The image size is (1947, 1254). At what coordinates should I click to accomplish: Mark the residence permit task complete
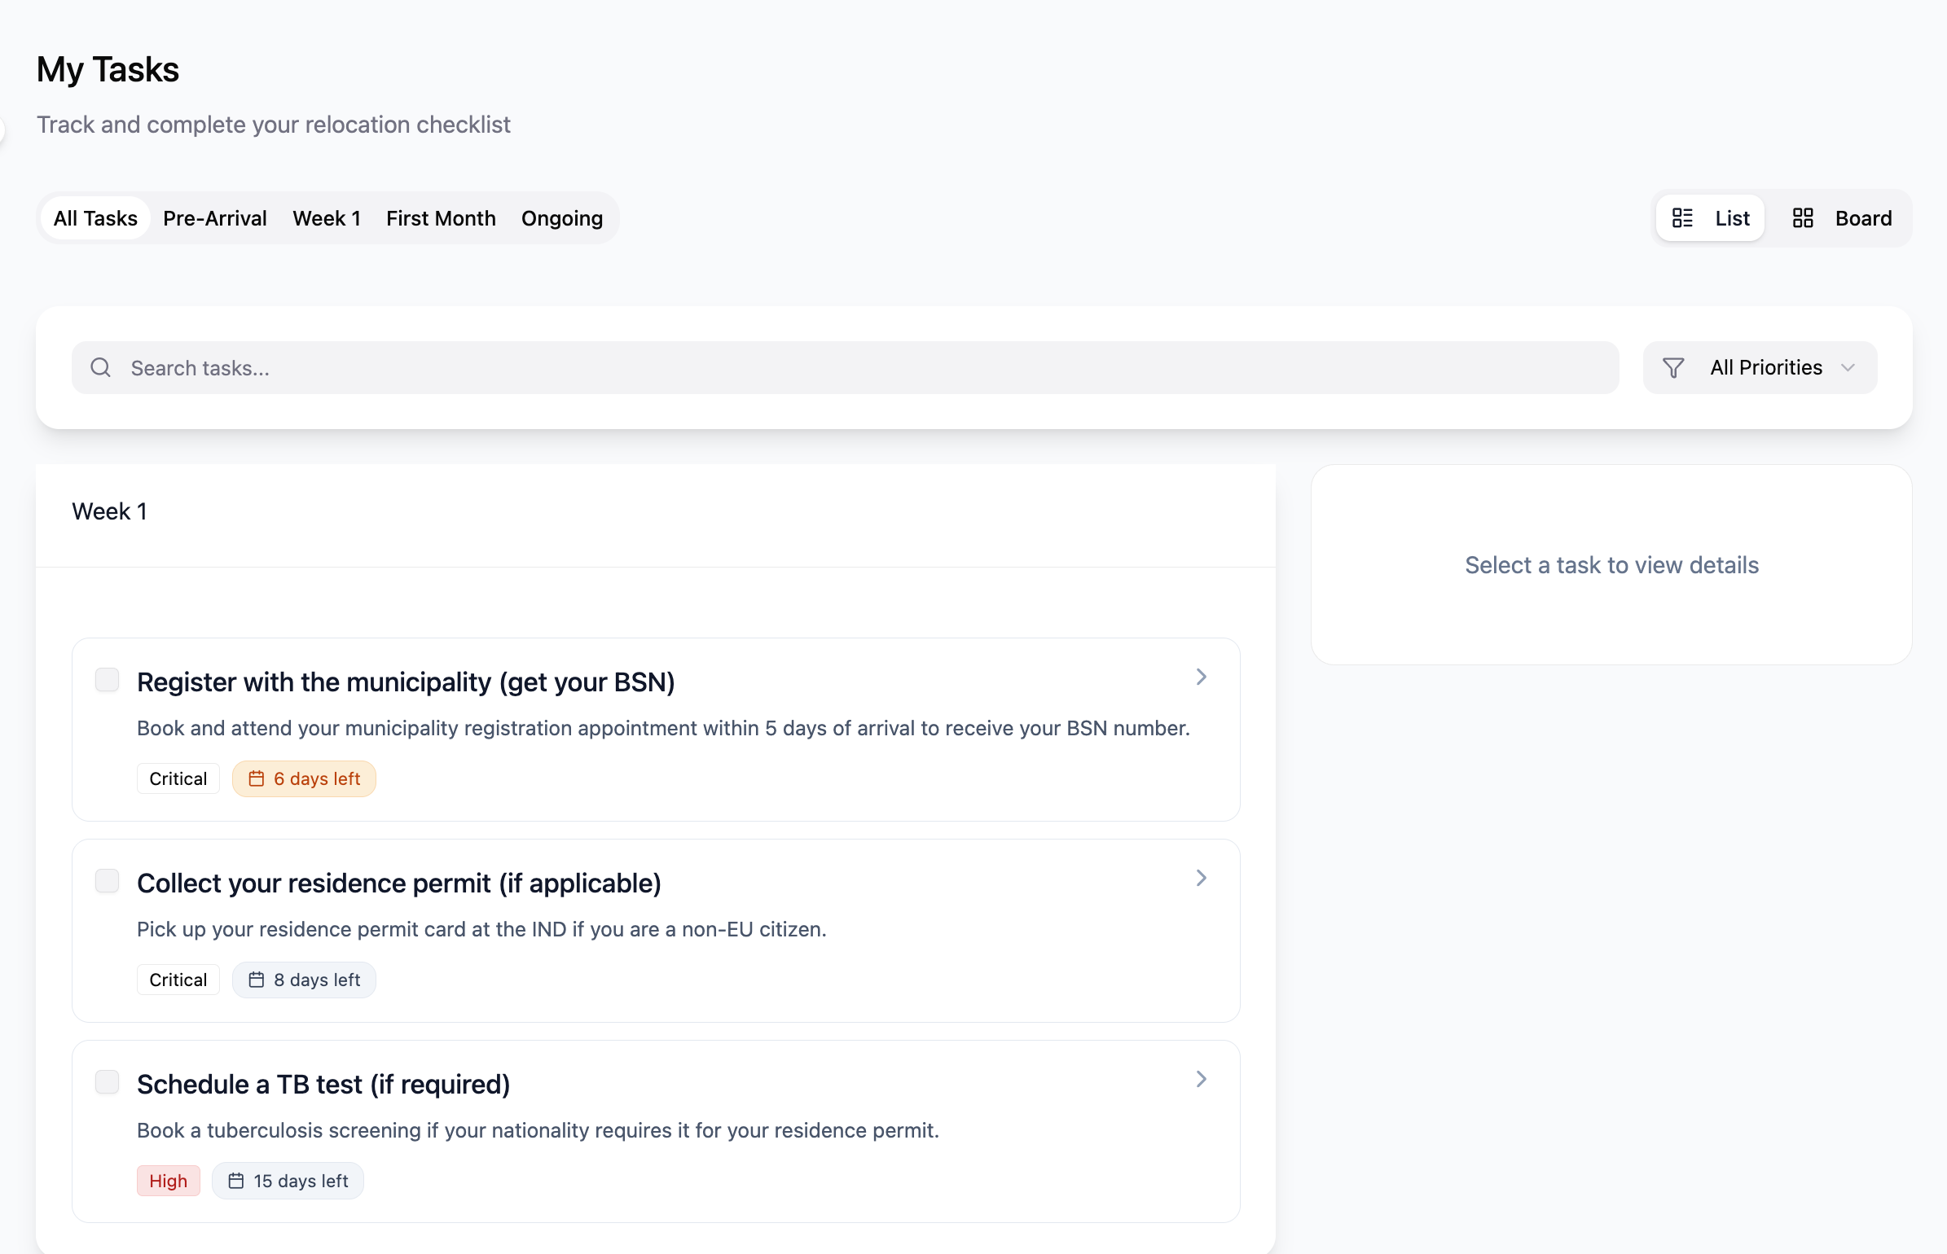tap(107, 880)
